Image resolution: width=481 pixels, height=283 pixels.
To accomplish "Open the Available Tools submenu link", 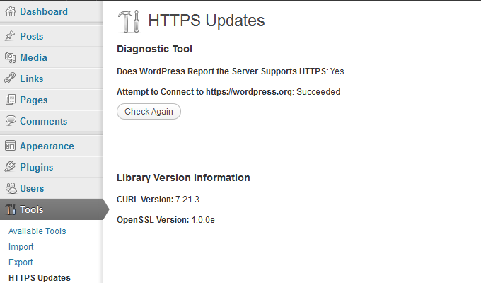I will click(37, 231).
